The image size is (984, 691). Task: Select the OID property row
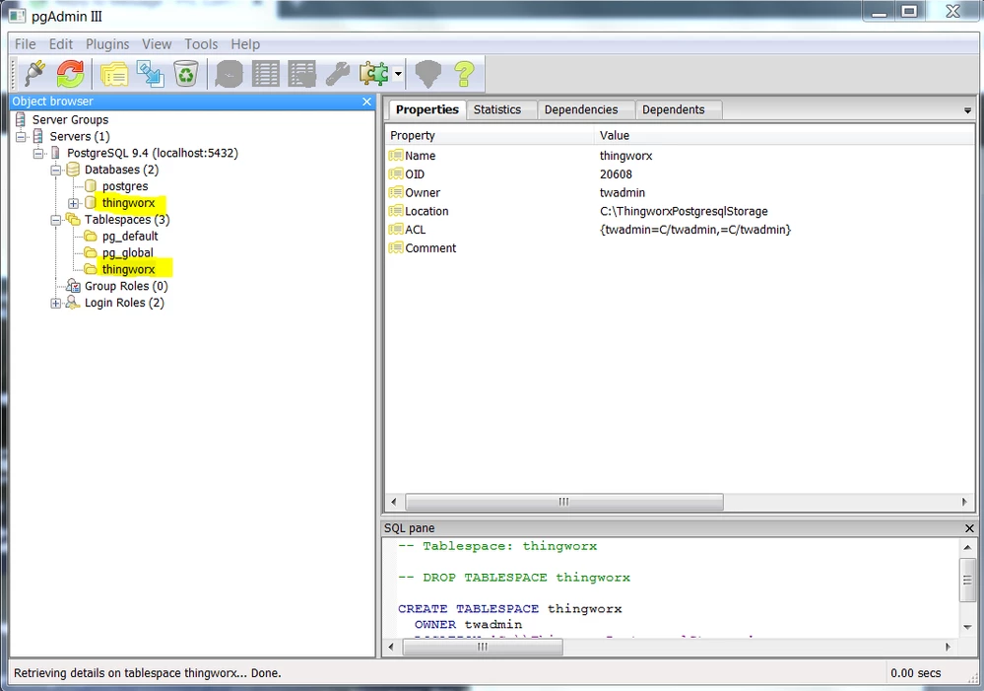click(x=680, y=174)
